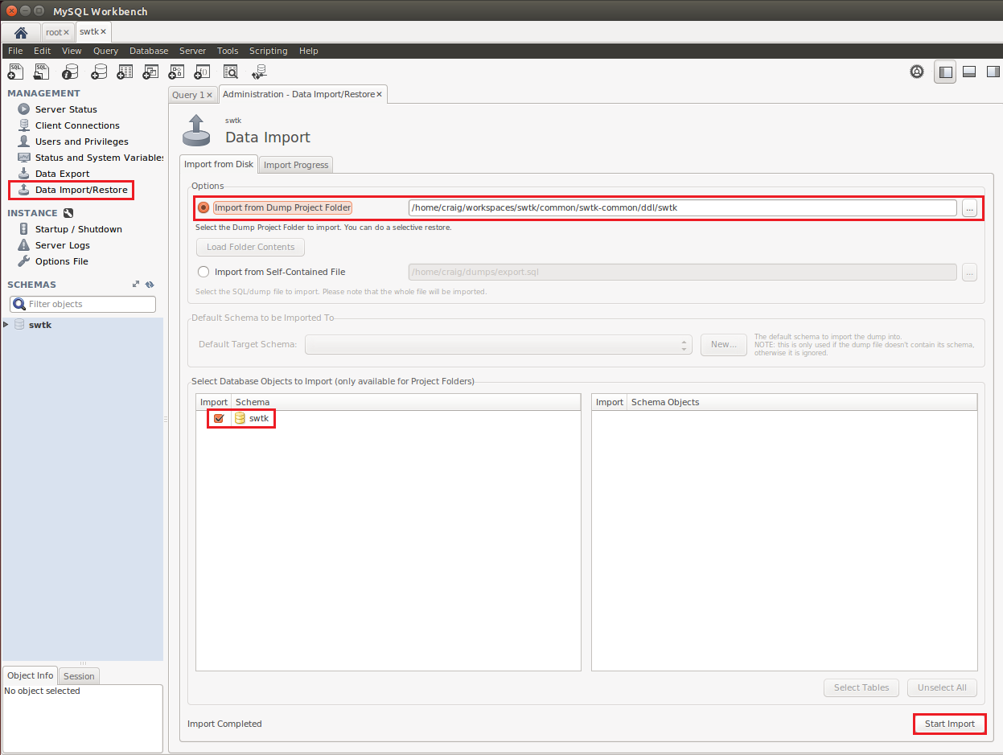Create a new table
Viewport: 1003px width, 755px height.
click(125, 72)
